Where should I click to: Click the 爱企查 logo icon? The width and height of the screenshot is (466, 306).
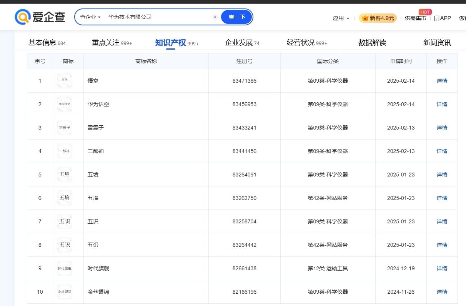22,17
